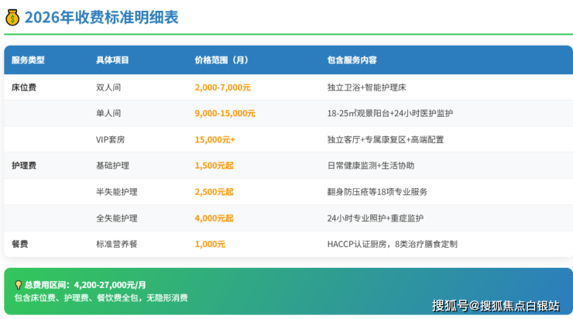Click the money bag icon beside the title
The image size is (573, 319).
tap(12, 17)
